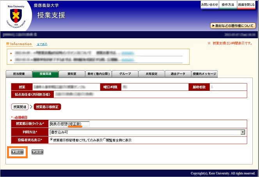Open the グループ tab
259x177 pixels.
124,74
